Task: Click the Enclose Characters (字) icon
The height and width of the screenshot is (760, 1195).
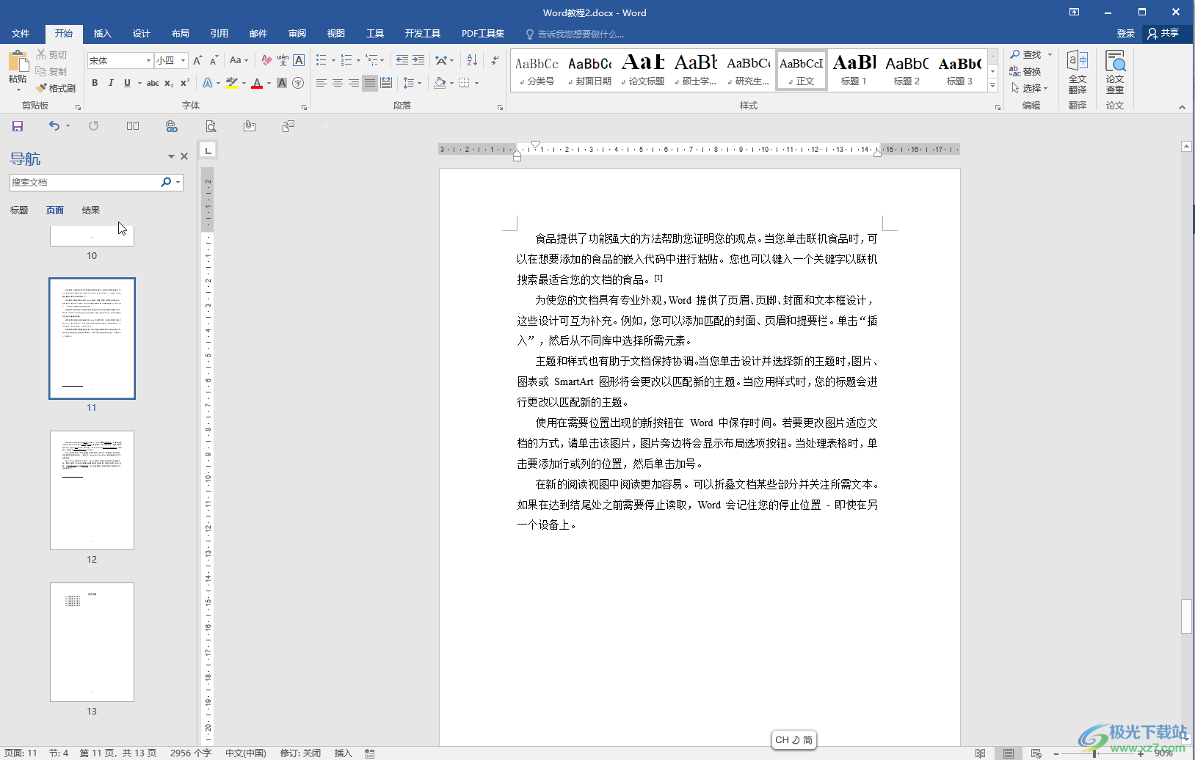Action: click(298, 83)
